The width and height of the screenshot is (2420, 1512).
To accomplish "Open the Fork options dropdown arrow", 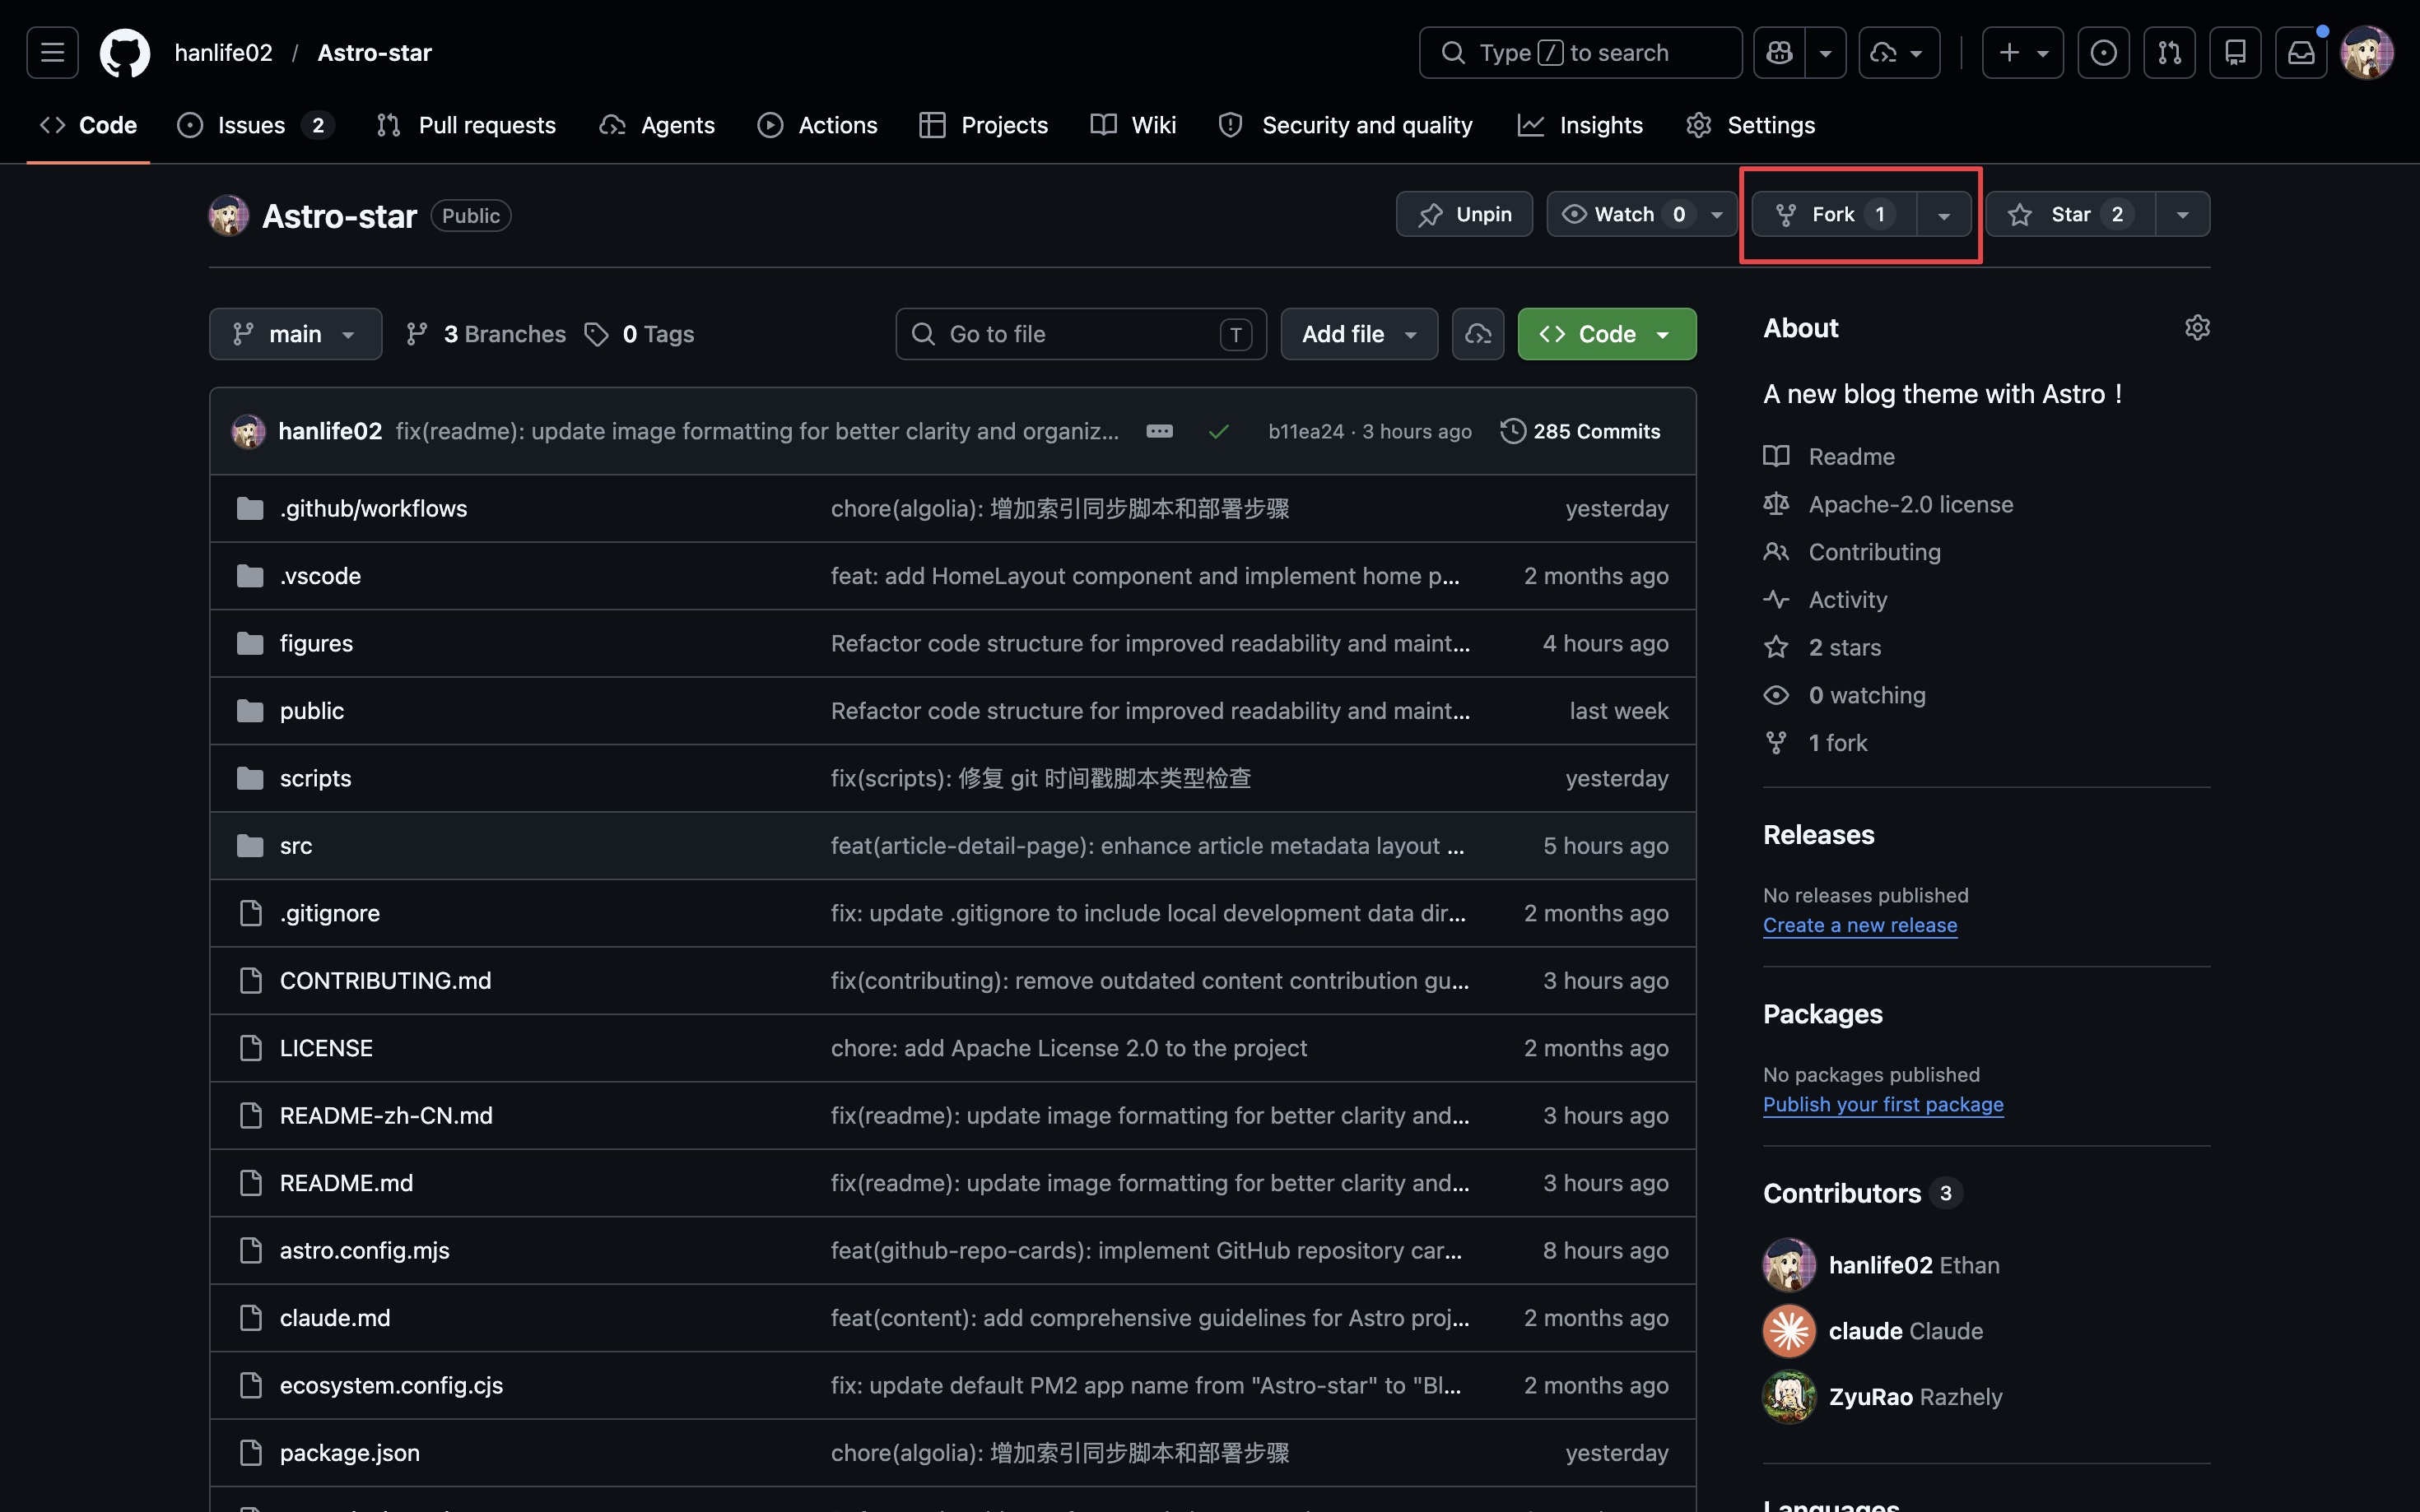I will [x=1943, y=214].
